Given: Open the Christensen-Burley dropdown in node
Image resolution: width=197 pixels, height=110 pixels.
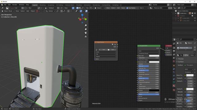Looking at the screenshot, I should click(x=149, y=53).
